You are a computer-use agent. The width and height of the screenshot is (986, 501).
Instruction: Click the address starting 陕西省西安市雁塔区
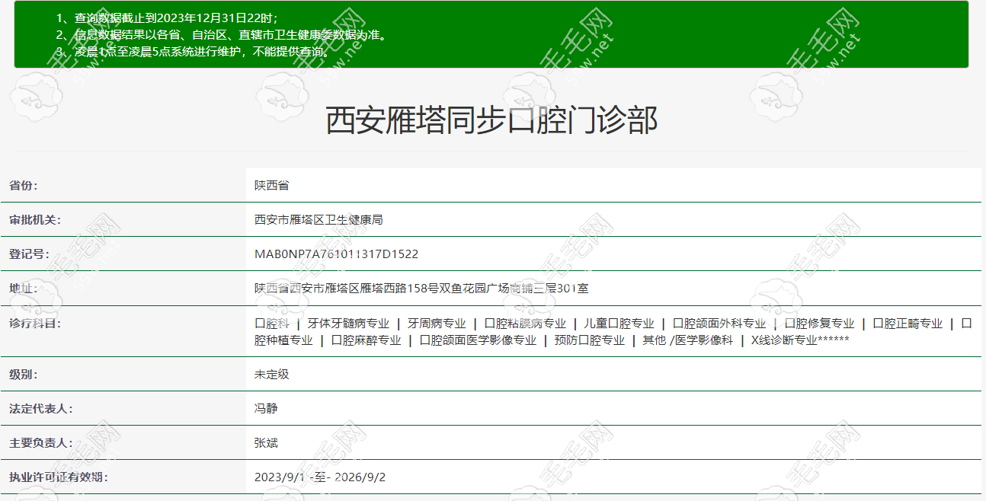point(421,289)
